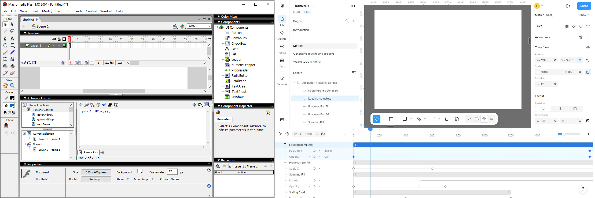This screenshot has width=595, height=198.
Task: Choose the Free Transform tool in Flash
Action: (5, 59)
